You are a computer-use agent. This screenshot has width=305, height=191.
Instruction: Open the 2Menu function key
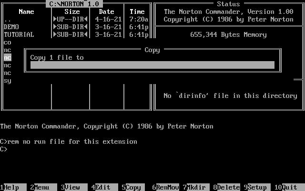click(x=43, y=187)
